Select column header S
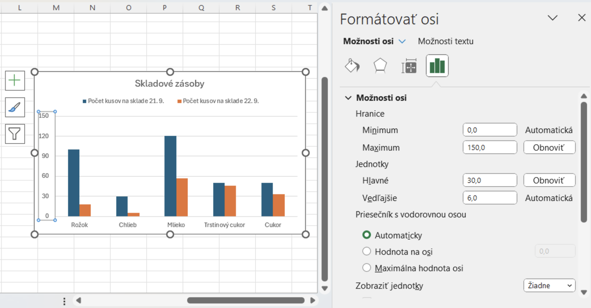 273,8
